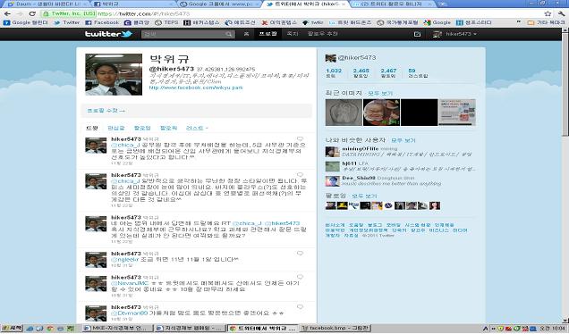569x334 pixels.
Task: Open Dee_Shin98 similar user
Action: [x=359, y=179]
